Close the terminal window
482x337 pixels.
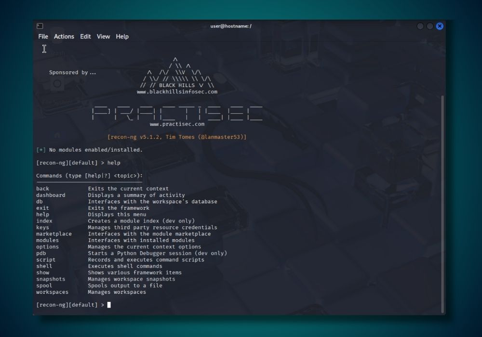(440, 26)
